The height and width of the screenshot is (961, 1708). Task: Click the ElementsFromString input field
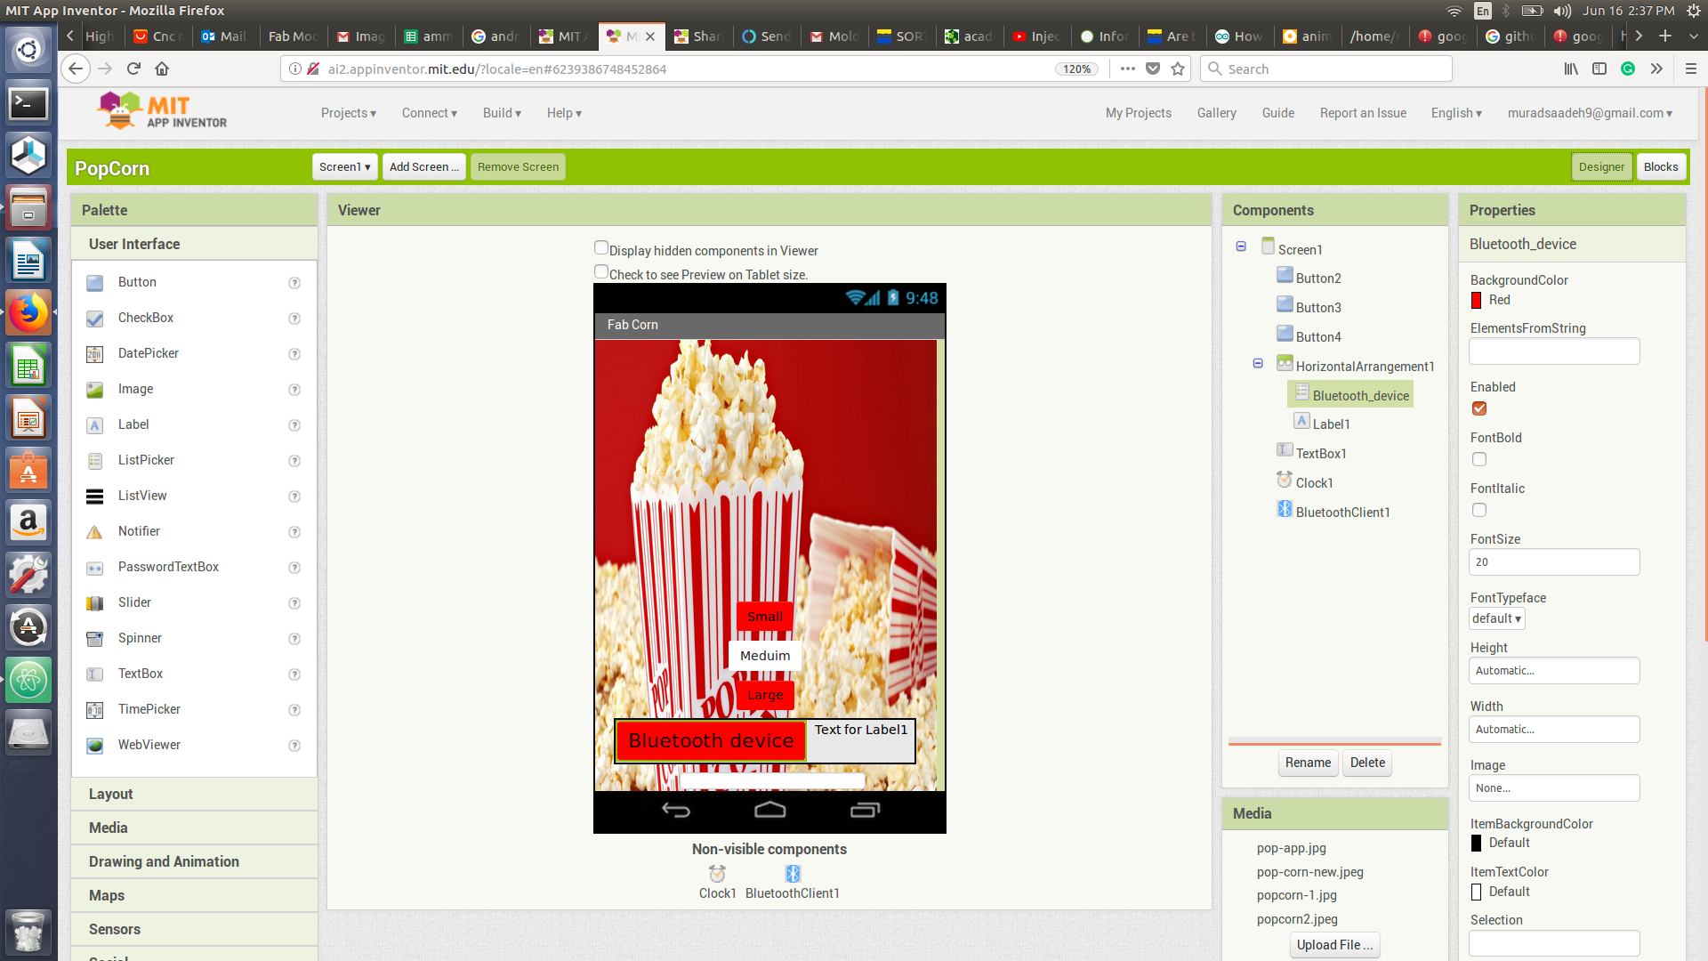pyautogui.click(x=1554, y=351)
